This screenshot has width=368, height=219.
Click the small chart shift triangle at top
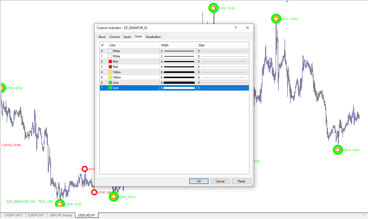tap(287, 2)
